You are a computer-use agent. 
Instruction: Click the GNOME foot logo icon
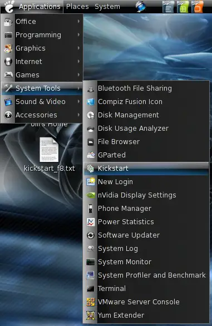click(9, 7)
